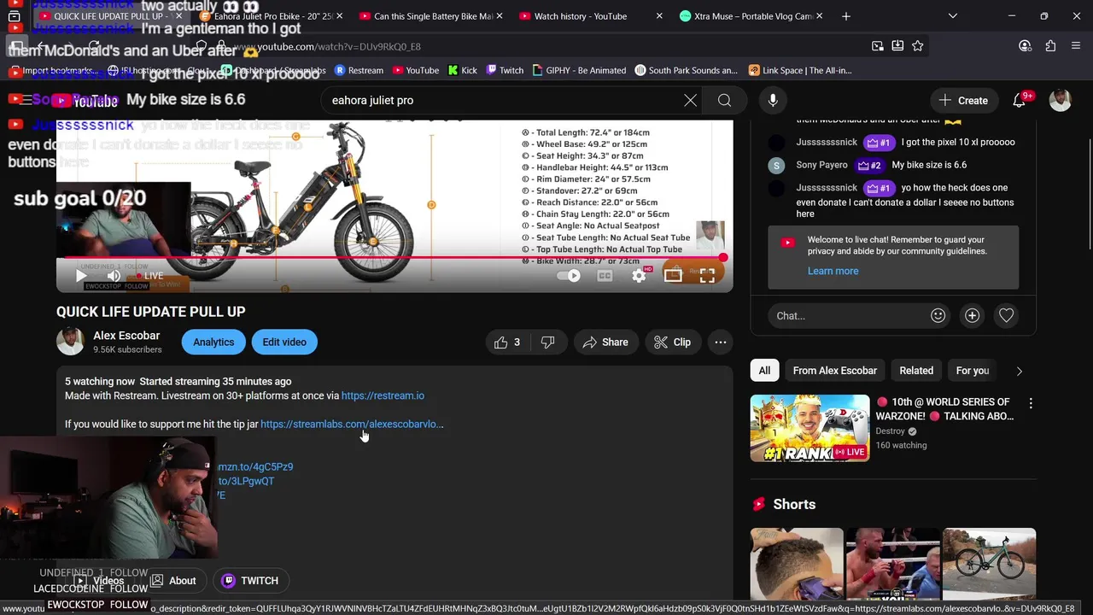
Task: Open the TWITCH channel chip
Action: [x=250, y=581]
